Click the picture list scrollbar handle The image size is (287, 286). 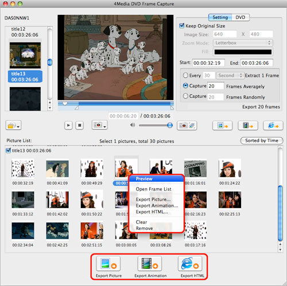pos(280,213)
